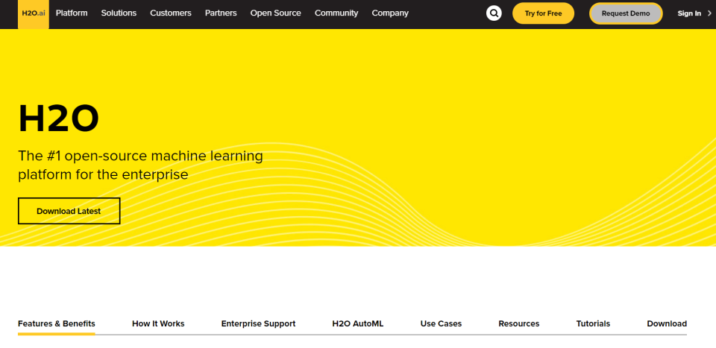The width and height of the screenshot is (716, 348).
Task: Open the Community menu
Action: 336,13
